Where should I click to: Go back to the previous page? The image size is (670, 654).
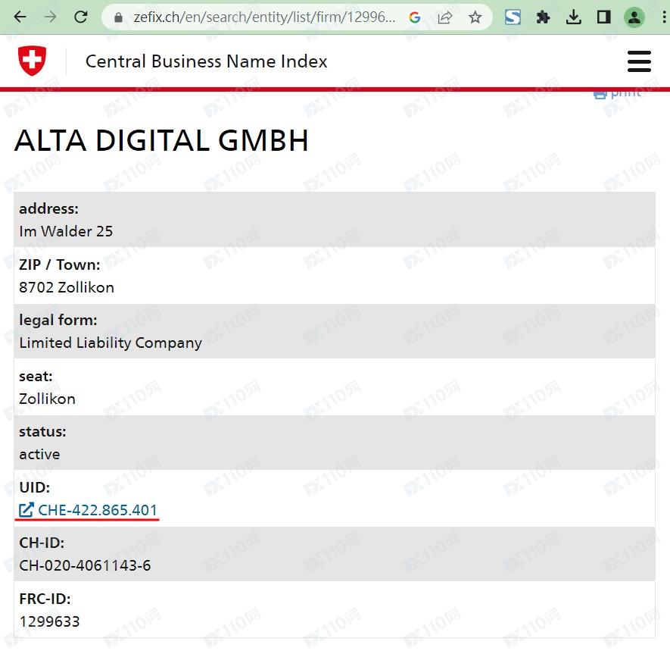coord(20,17)
